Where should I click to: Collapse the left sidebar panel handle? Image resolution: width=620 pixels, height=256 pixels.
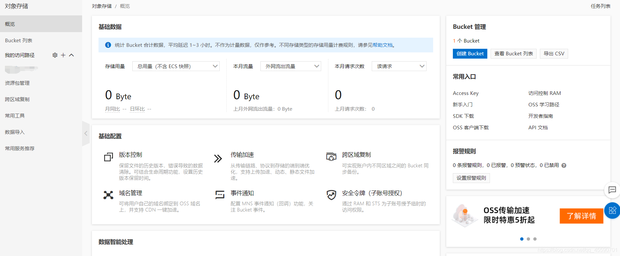pos(86,133)
